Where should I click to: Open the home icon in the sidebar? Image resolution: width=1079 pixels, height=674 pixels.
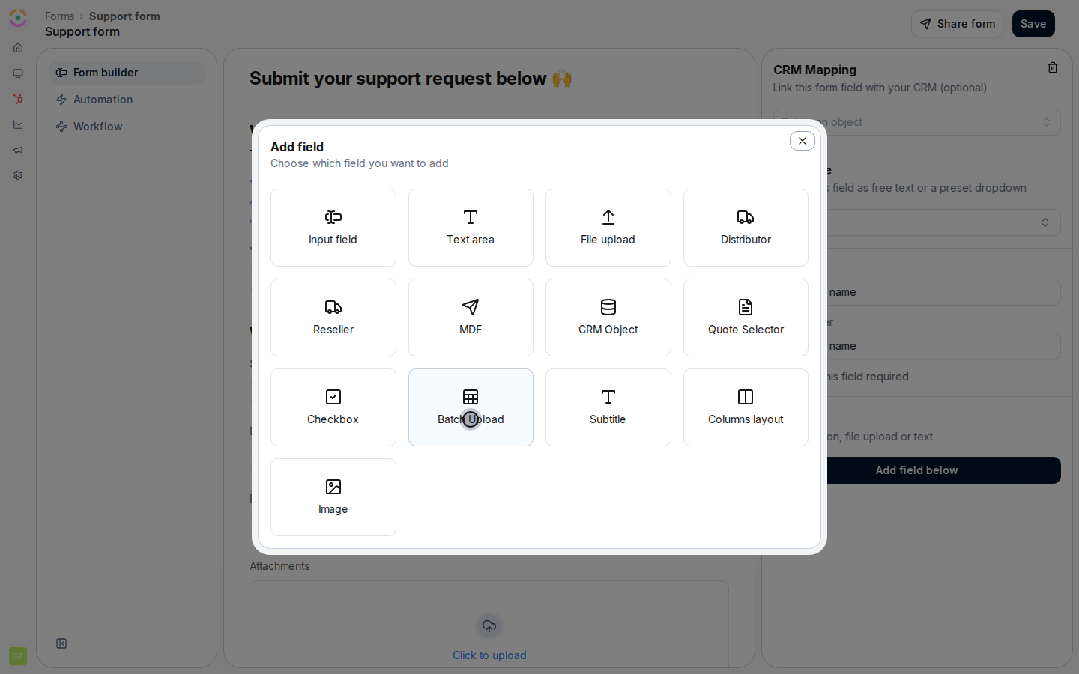click(18, 48)
